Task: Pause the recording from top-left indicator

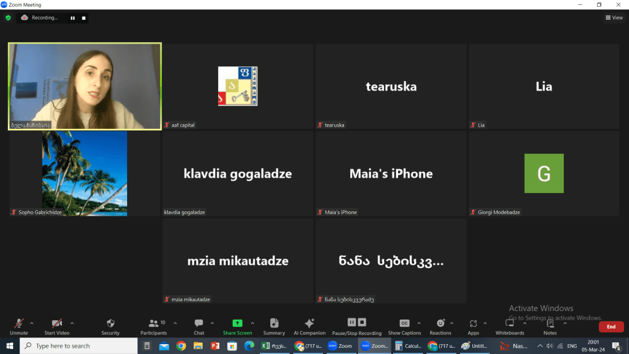Action: tap(72, 18)
